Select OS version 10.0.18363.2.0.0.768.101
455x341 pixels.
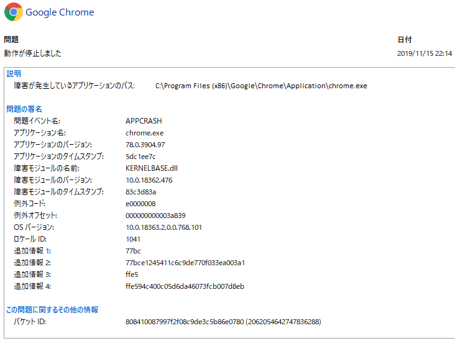pyautogui.click(x=163, y=227)
